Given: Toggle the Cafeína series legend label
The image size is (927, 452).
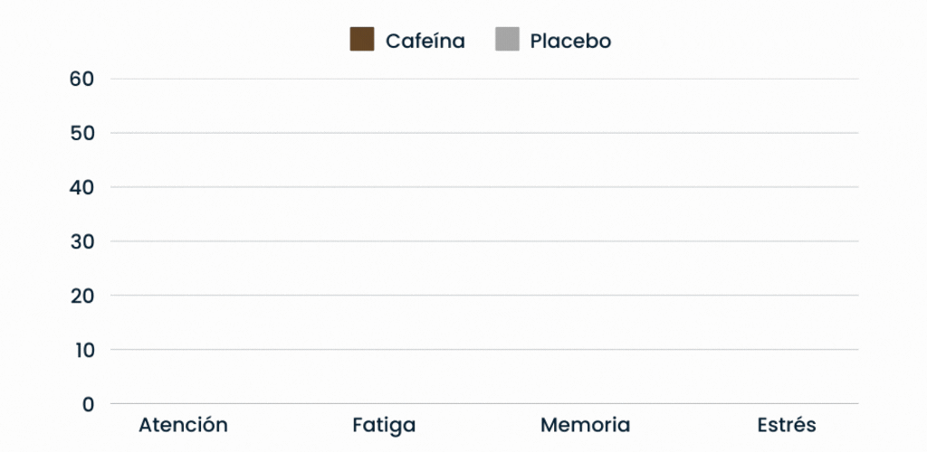Looking at the screenshot, I should (x=425, y=41).
